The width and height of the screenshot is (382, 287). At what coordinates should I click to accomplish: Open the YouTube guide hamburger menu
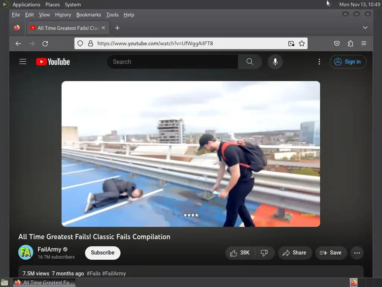(23, 62)
